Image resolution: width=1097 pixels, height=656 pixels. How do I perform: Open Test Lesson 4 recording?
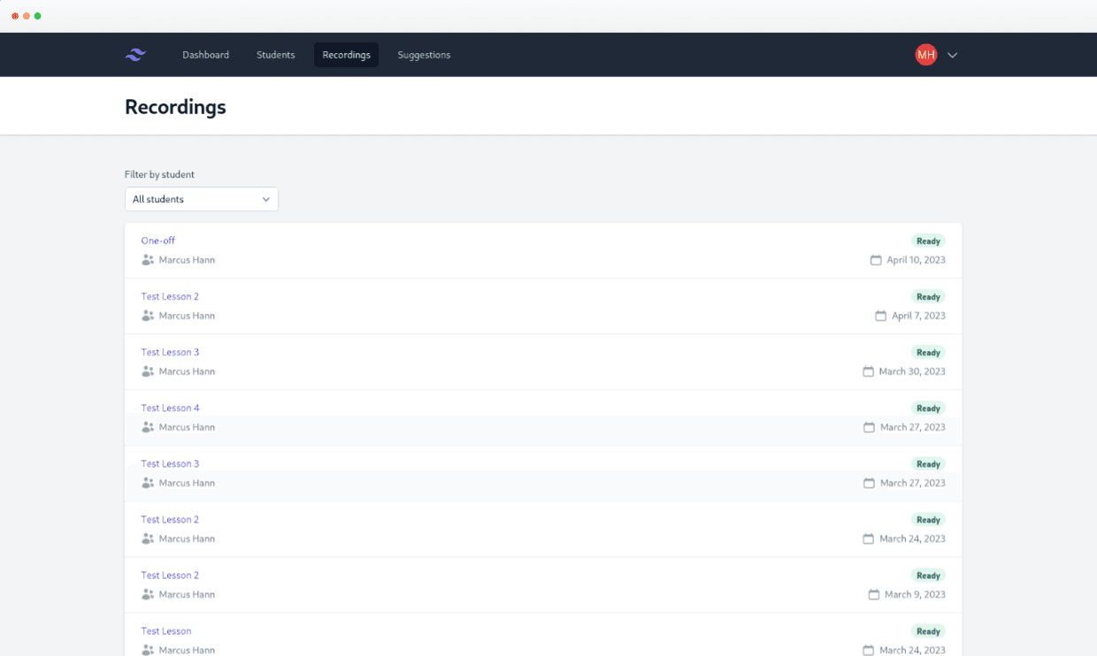[170, 408]
